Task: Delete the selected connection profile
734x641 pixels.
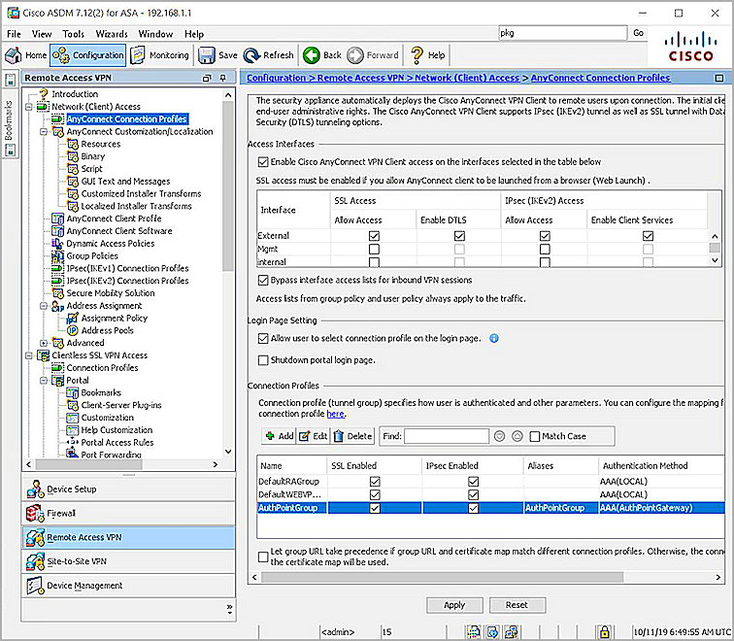Action: point(353,437)
